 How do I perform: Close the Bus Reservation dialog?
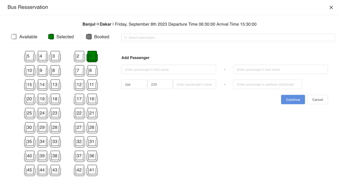click(x=331, y=8)
